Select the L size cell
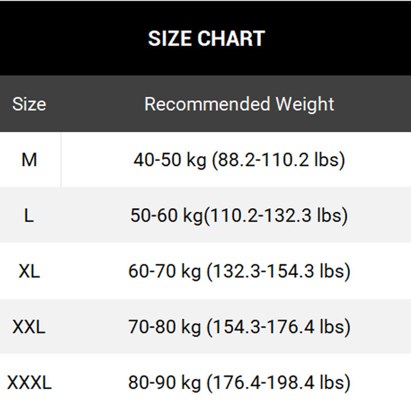This screenshot has height=411, width=411. (29, 215)
